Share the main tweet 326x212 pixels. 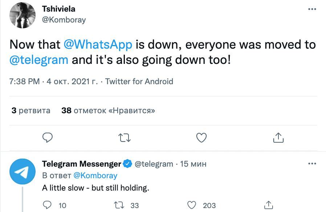click(278, 138)
